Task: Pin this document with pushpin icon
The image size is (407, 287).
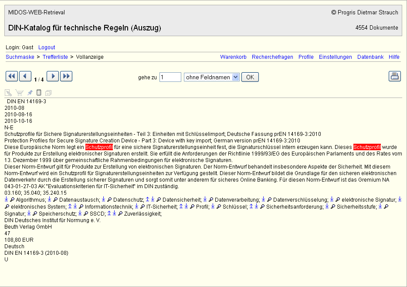Action: [x=30, y=93]
